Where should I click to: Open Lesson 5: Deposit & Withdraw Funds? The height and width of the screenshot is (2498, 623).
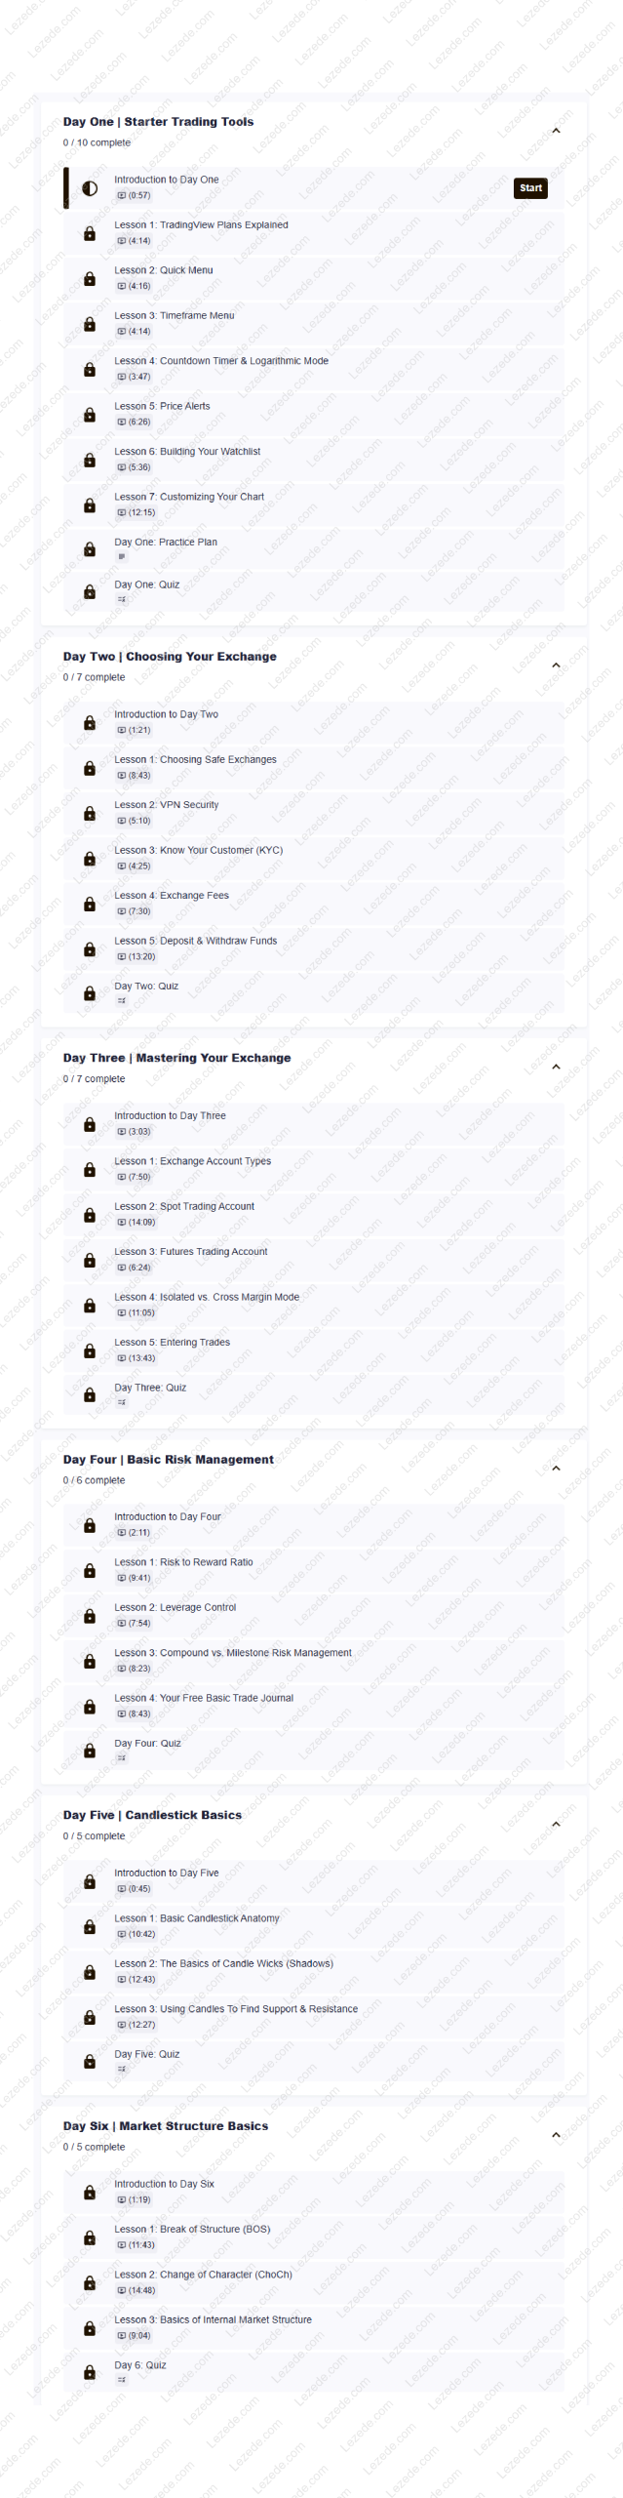tap(195, 941)
